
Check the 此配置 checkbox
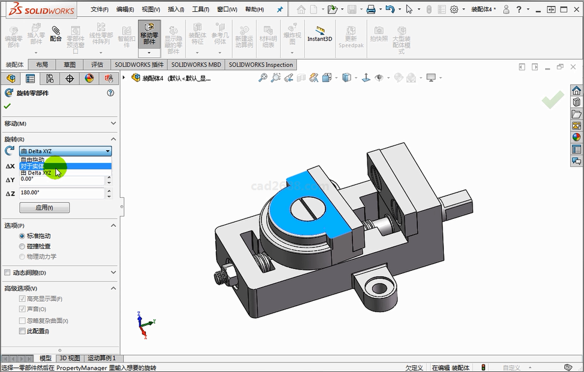(x=22, y=331)
